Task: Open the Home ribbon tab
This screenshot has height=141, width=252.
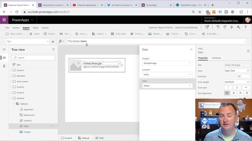Action: (16, 28)
